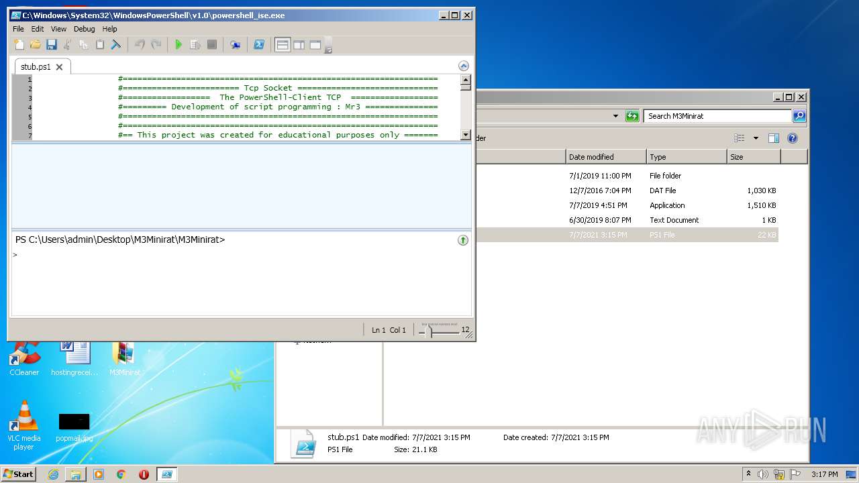Run the script with the green play icon
Image resolution: width=859 pixels, height=483 pixels.
[179, 45]
